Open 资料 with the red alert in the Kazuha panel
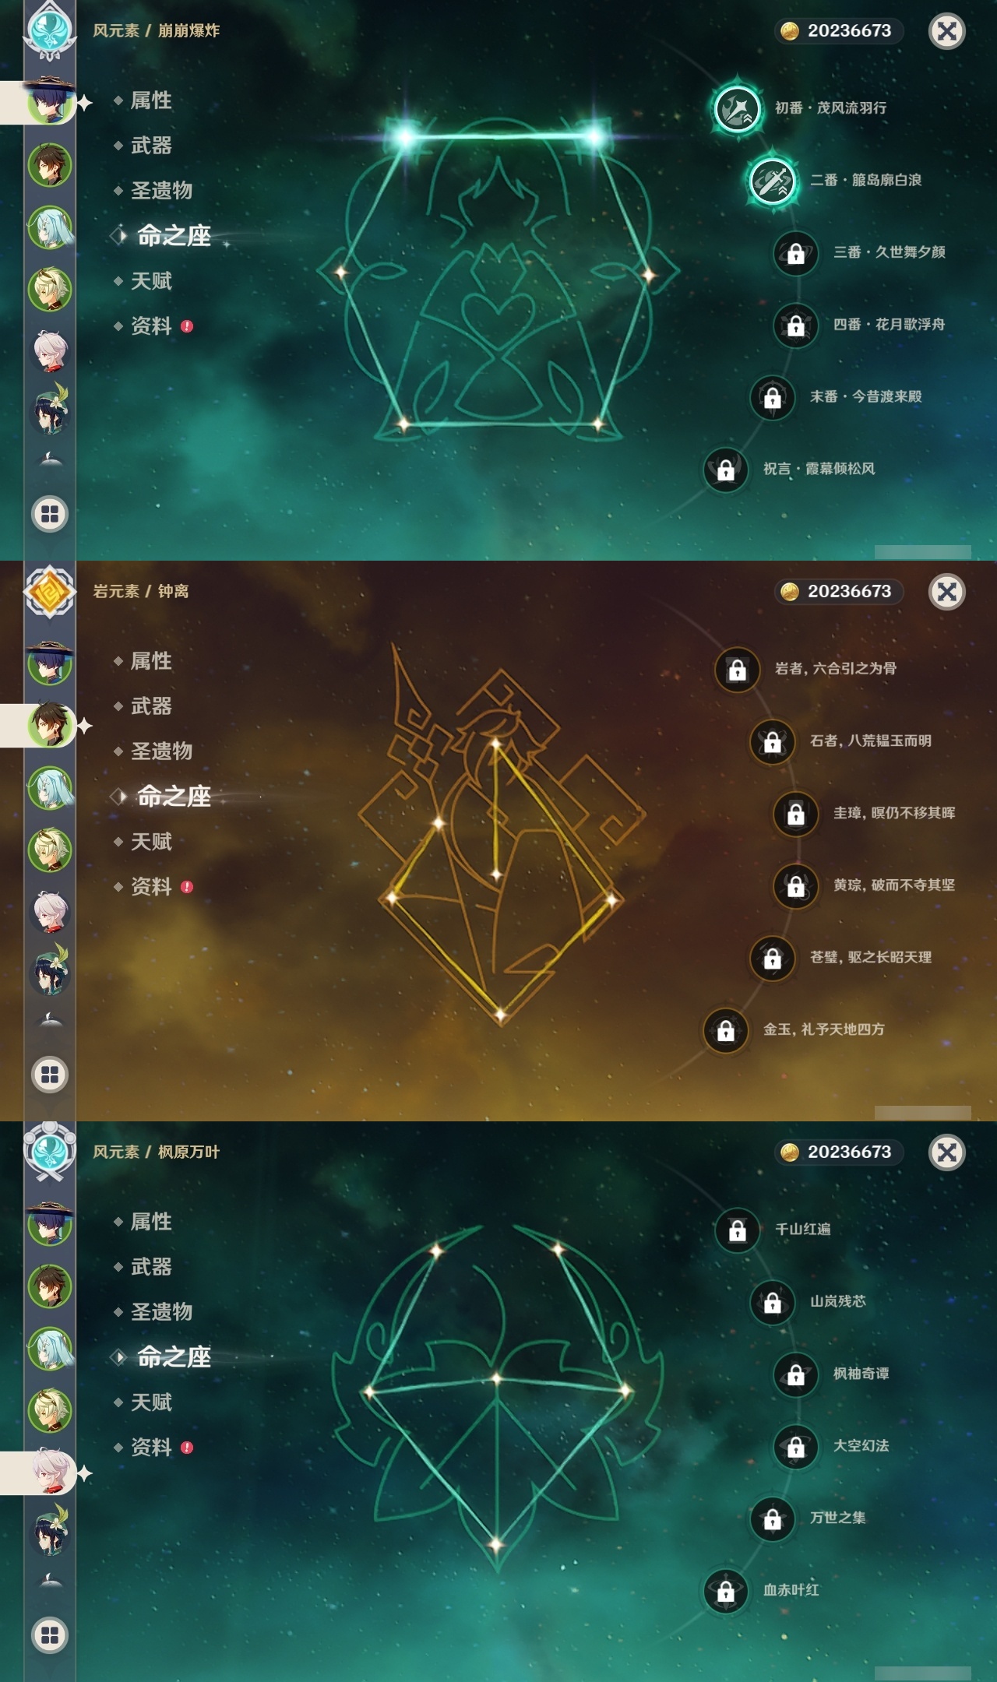The width and height of the screenshot is (997, 1682). click(x=152, y=1448)
